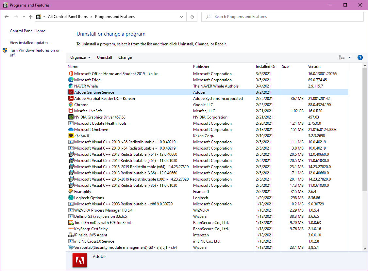The width and height of the screenshot is (368, 271).
Task: Click the Microsoft Office Home and Student icon
Action: [71, 73]
